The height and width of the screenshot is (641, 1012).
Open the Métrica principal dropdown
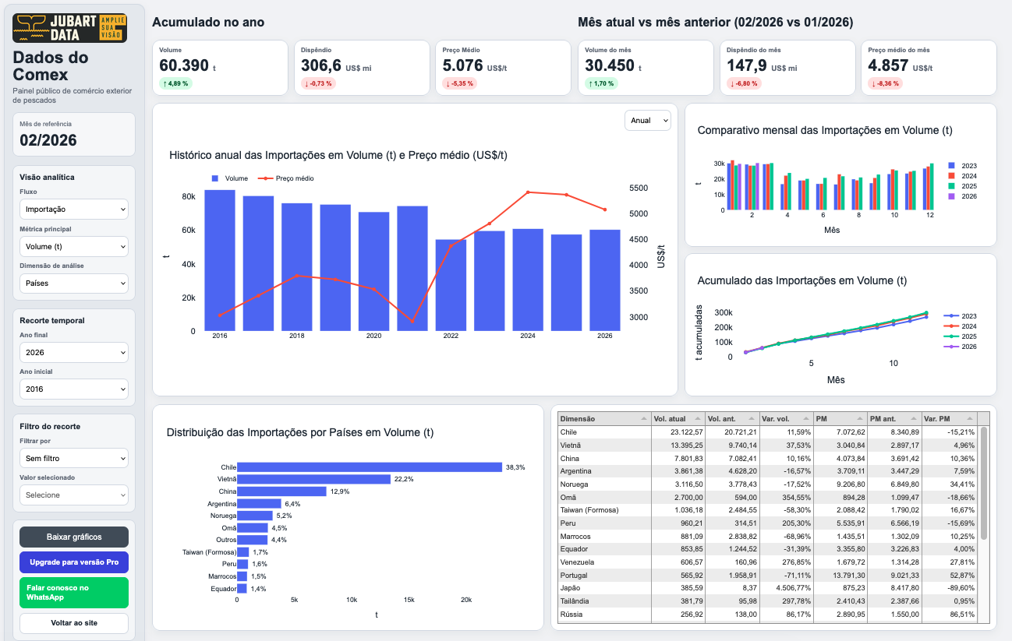point(74,247)
